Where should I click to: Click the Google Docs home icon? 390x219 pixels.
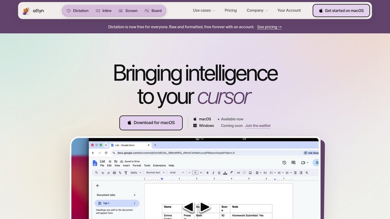pyautogui.click(x=95, y=163)
